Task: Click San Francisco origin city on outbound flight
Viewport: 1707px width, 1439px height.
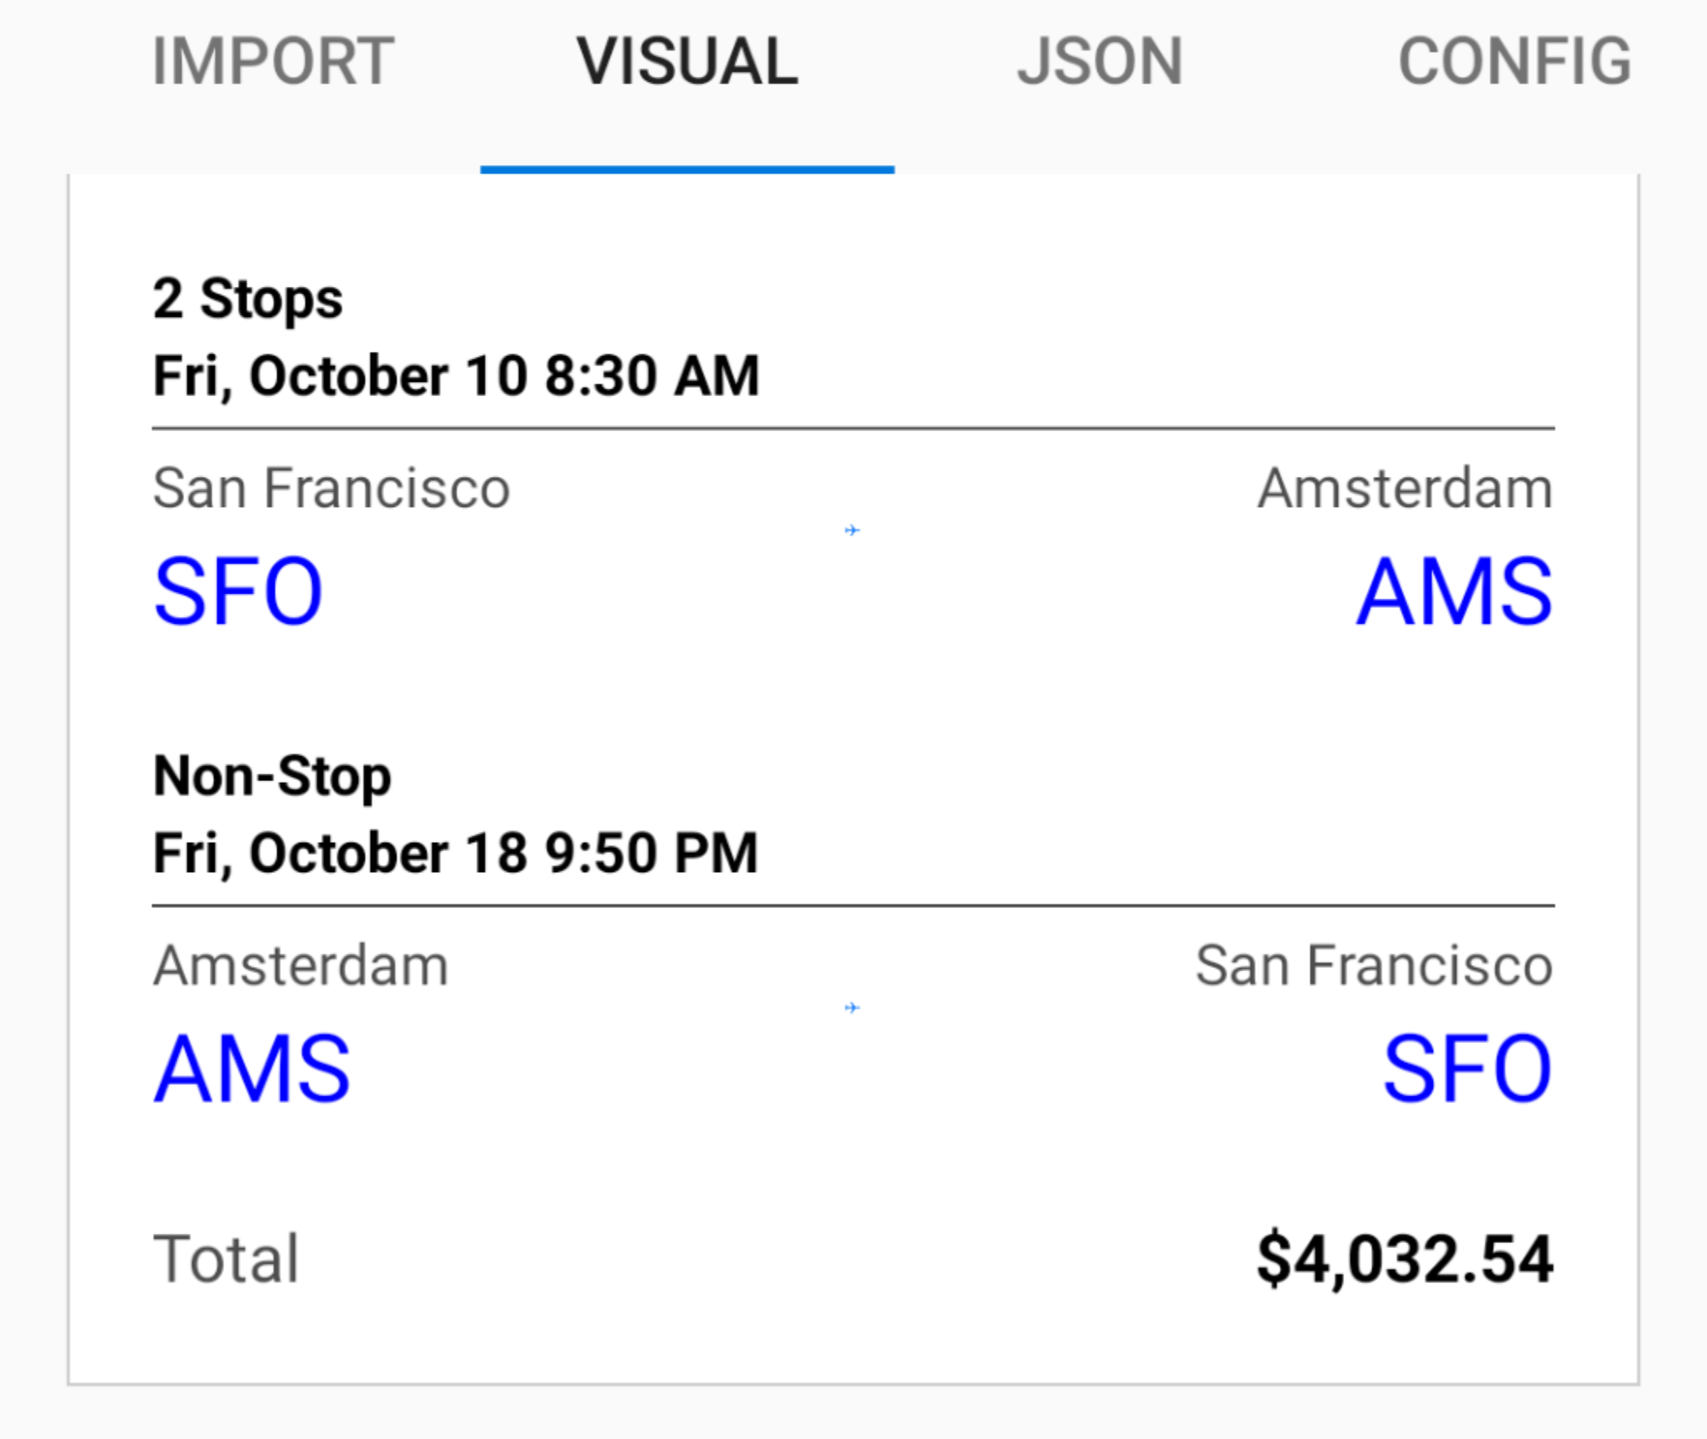Action: click(x=331, y=488)
